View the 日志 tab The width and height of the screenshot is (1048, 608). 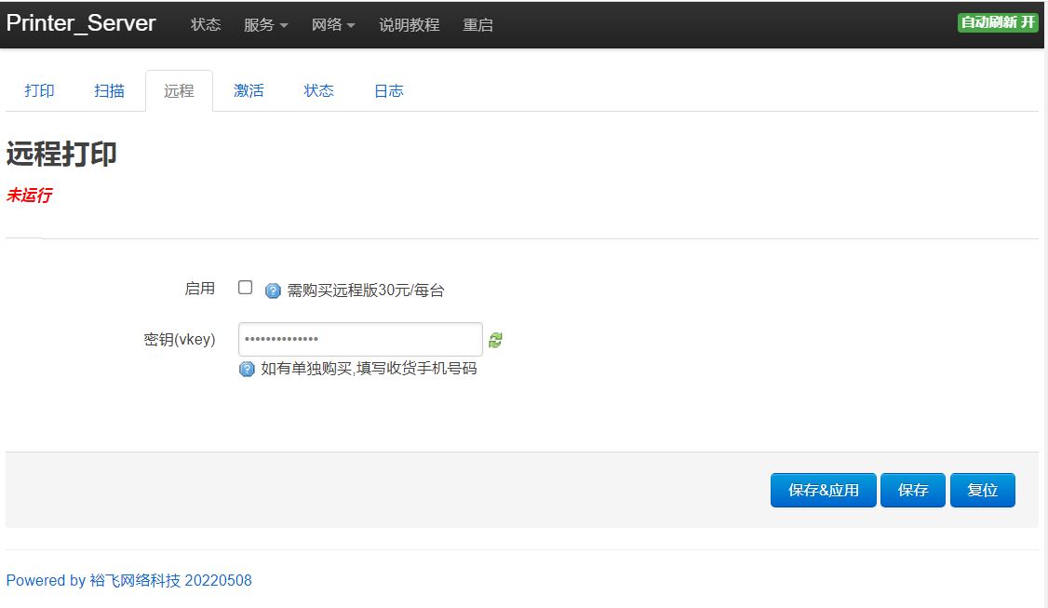[389, 91]
